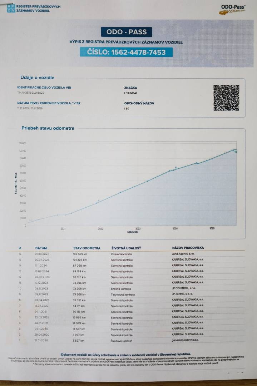Image resolution: width=257 pixels, height=386 pixels.
Task: Select the date 30.07.2025
Action: (x=42, y=260)
